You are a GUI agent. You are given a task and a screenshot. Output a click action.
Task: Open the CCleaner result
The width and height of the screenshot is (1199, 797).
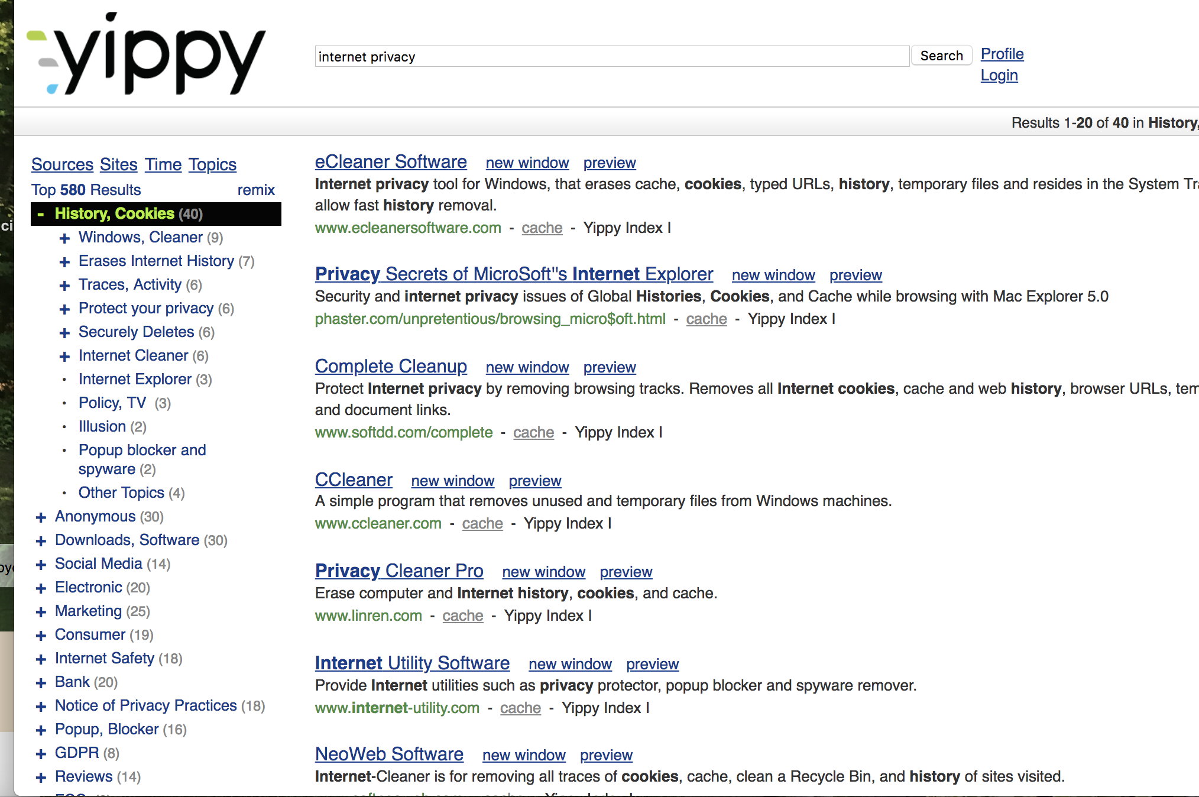(354, 480)
